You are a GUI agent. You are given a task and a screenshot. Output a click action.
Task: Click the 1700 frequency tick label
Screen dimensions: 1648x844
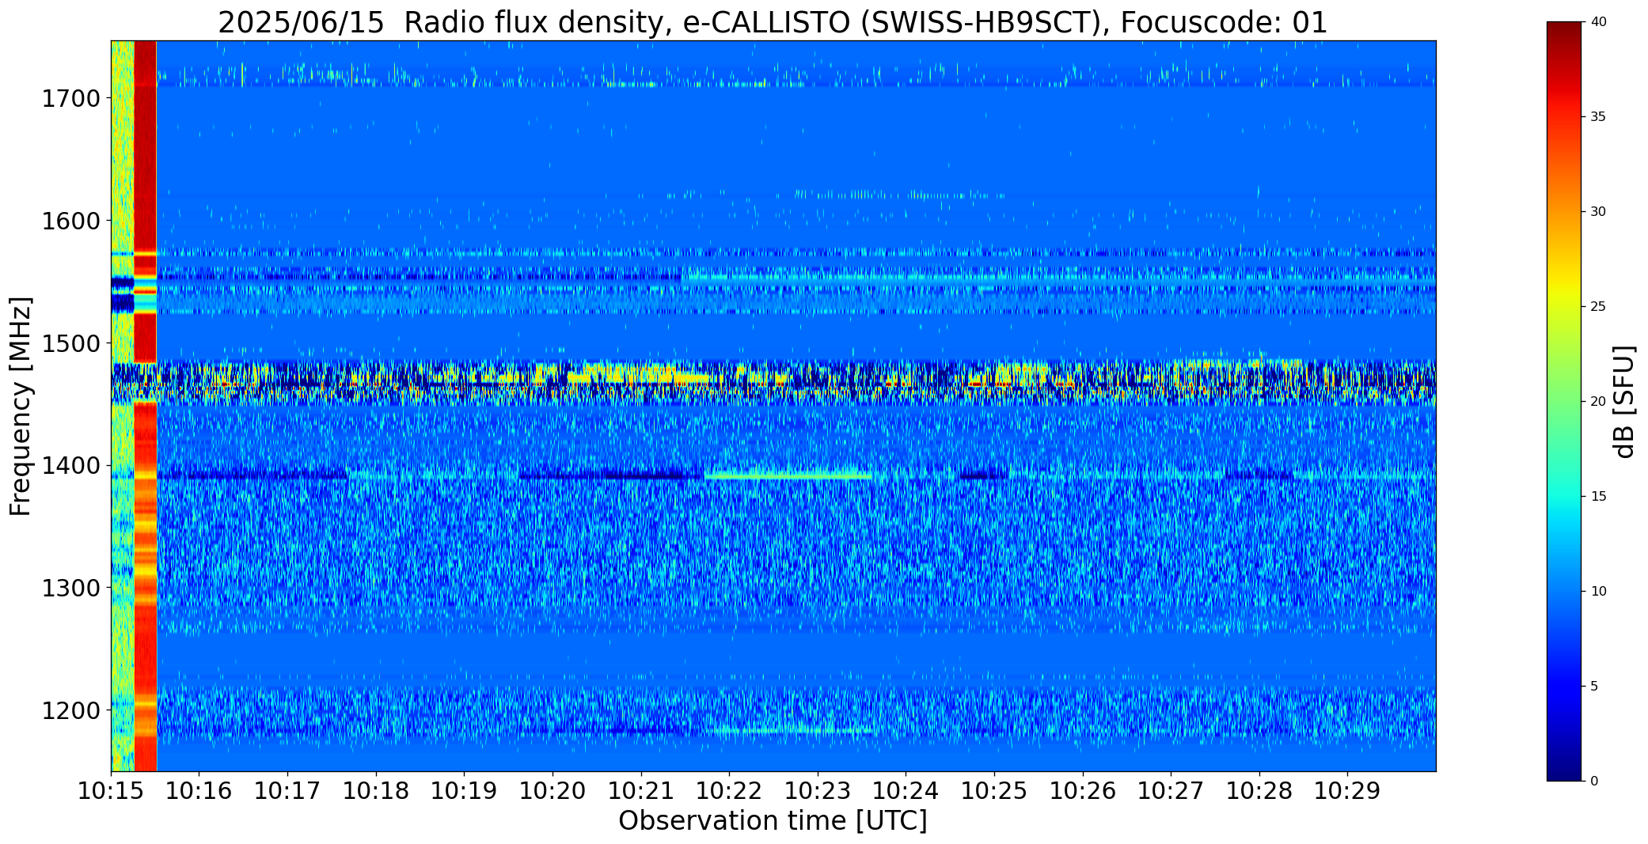tap(70, 99)
